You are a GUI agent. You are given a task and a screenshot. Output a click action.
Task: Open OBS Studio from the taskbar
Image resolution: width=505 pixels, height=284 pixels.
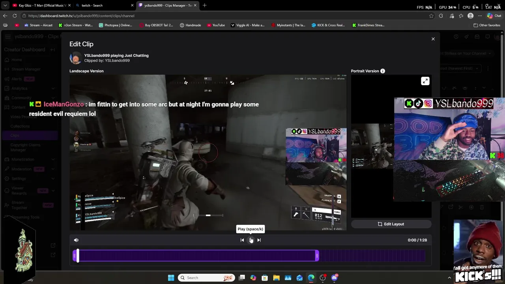tap(323, 278)
